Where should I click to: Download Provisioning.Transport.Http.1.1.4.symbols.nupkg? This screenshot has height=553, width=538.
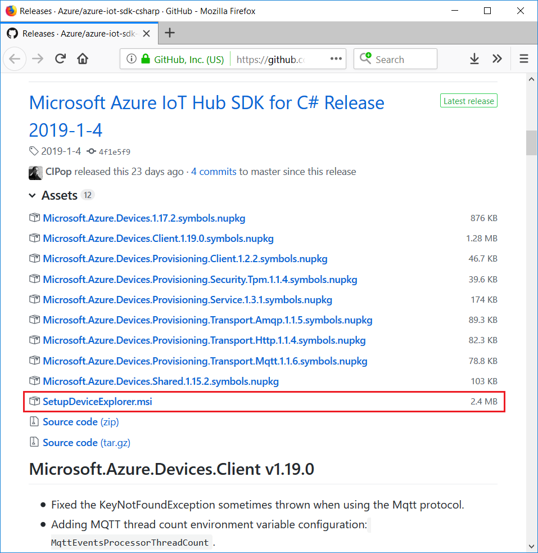click(x=204, y=341)
